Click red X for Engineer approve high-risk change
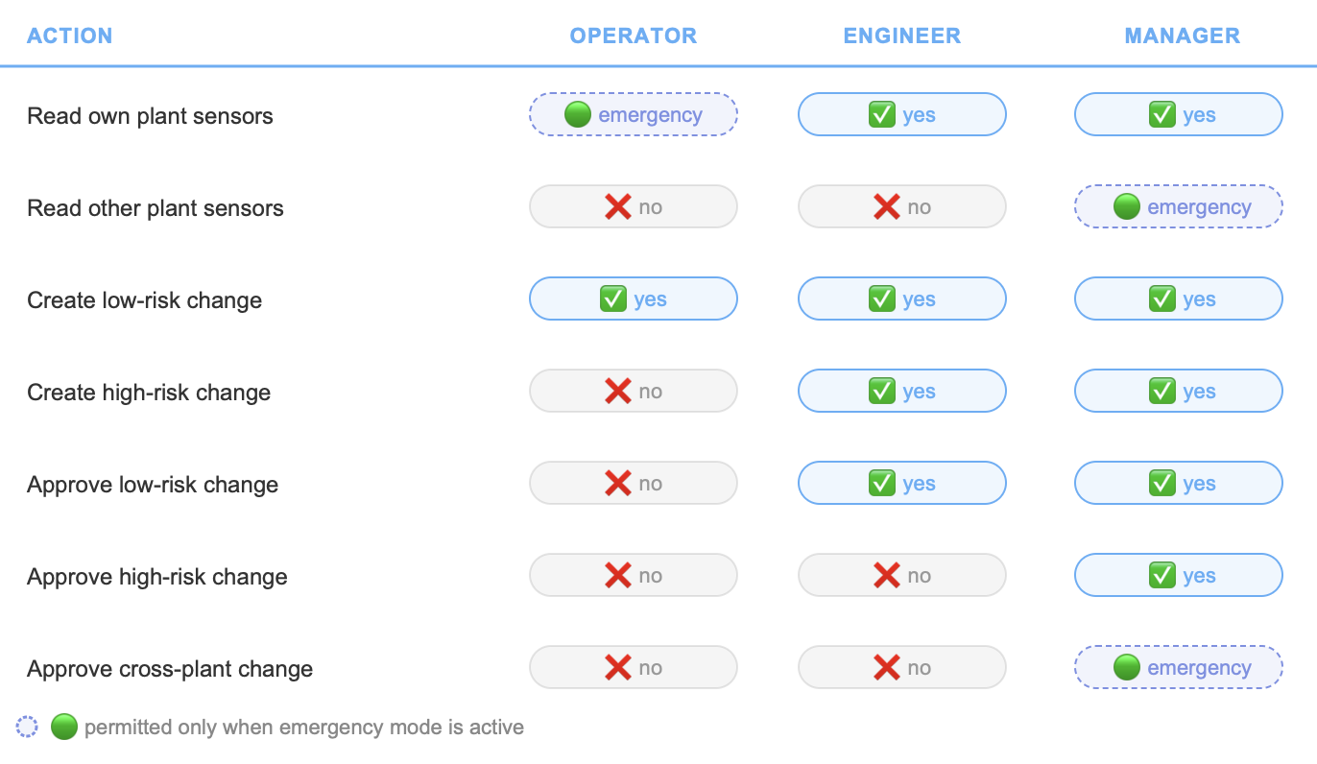The image size is (1317, 764). (887, 576)
